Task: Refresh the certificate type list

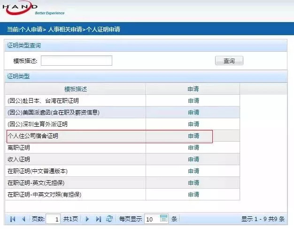Action: [109, 219]
